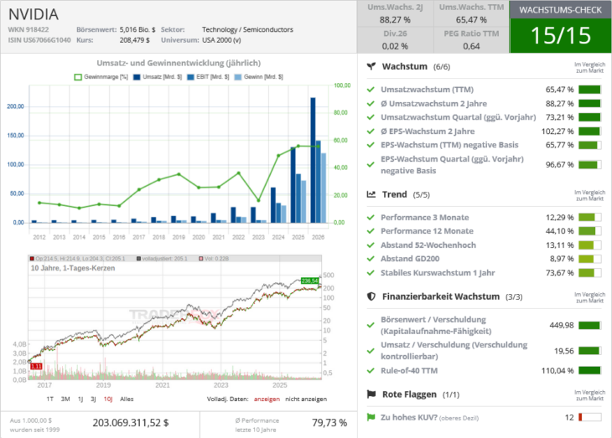This screenshot has height=438, width=612.
Task: Click the Technology / Semiconductors sector text
Action: (x=247, y=29)
